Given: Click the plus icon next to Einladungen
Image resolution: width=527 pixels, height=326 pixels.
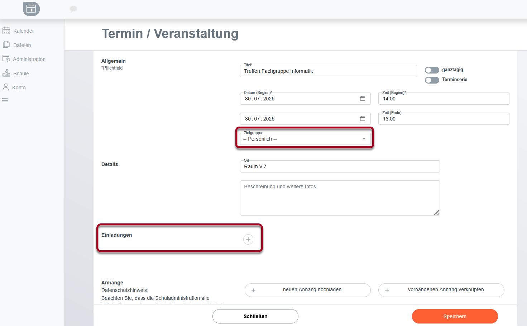Looking at the screenshot, I should coord(248,239).
